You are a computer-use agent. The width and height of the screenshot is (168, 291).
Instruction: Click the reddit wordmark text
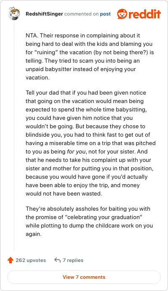[x=144, y=14]
